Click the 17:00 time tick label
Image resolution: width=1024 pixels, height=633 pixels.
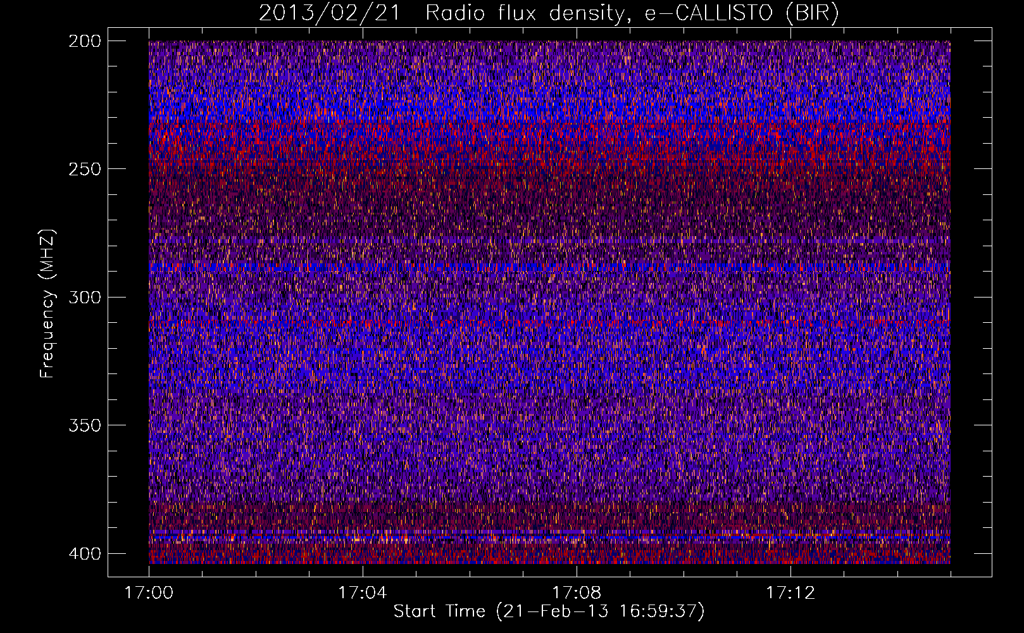pyautogui.click(x=149, y=593)
